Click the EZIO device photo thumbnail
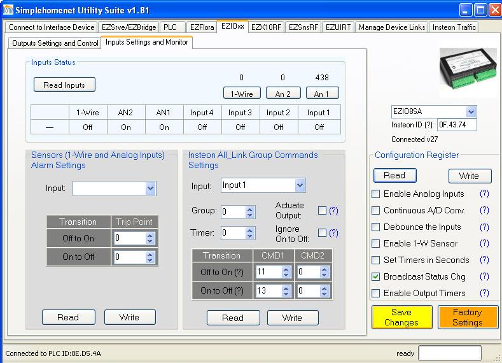 [x=468, y=71]
